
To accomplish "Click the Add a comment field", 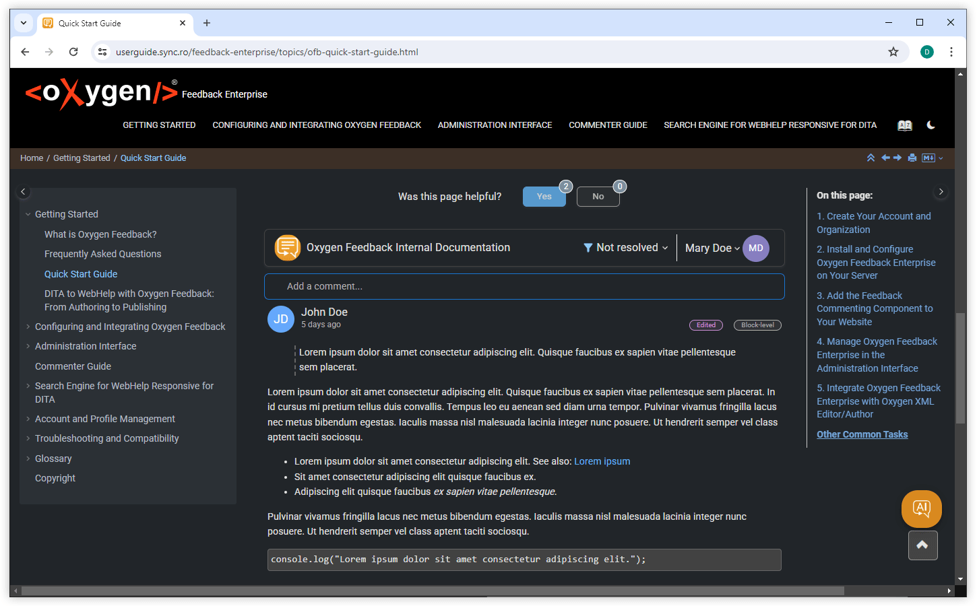I will tap(524, 286).
